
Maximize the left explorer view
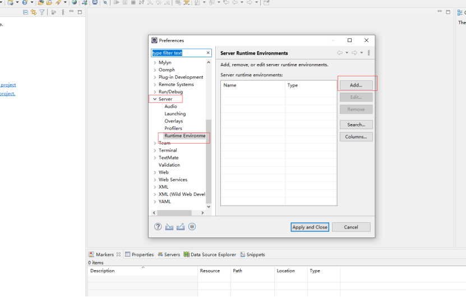point(80,12)
